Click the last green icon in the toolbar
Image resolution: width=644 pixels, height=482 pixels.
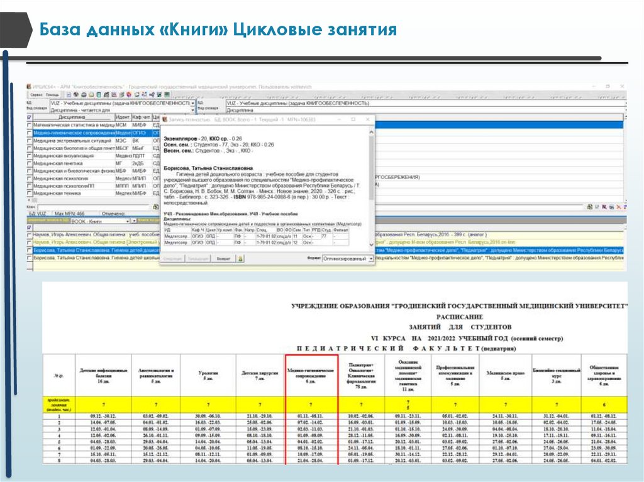click(167, 94)
